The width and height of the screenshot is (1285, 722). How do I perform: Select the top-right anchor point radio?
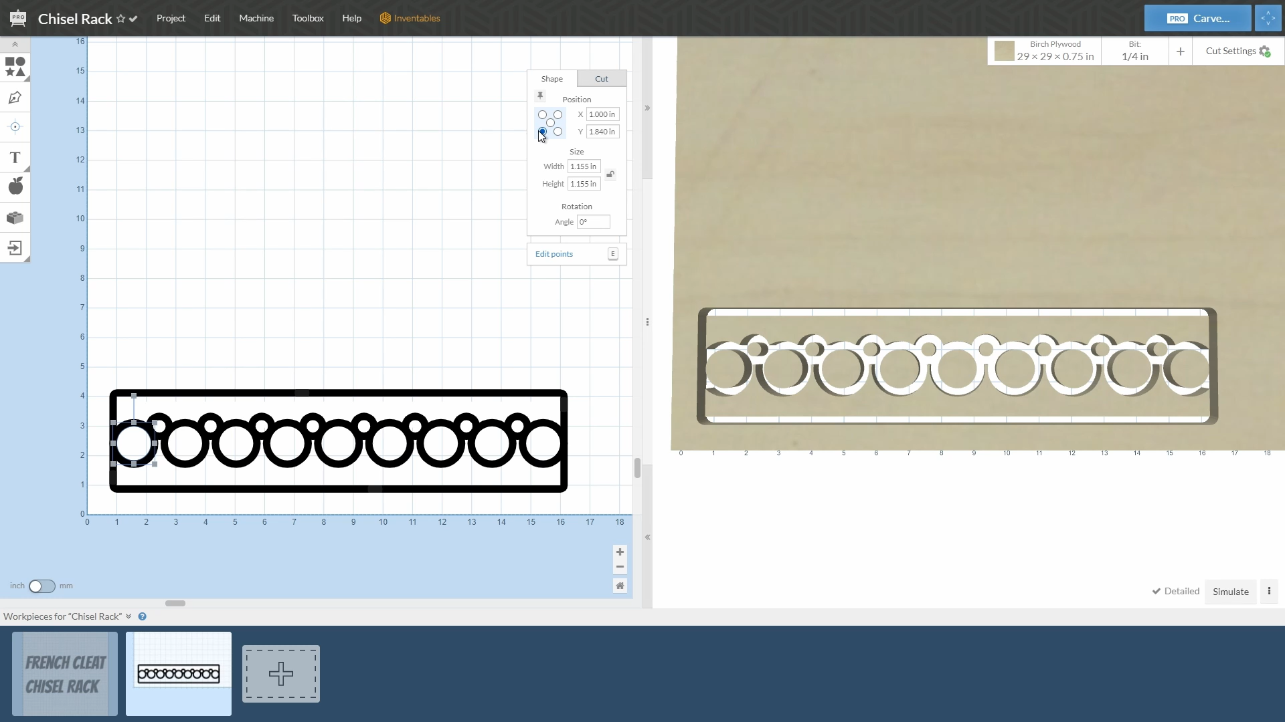click(558, 115)
